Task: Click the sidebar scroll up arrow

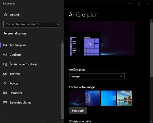Action: pyautogui.click(x=62, y=42)
